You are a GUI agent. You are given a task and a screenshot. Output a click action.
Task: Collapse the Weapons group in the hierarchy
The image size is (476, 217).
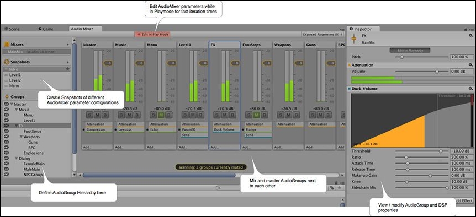pyautogui.click(x=21, y=137)
